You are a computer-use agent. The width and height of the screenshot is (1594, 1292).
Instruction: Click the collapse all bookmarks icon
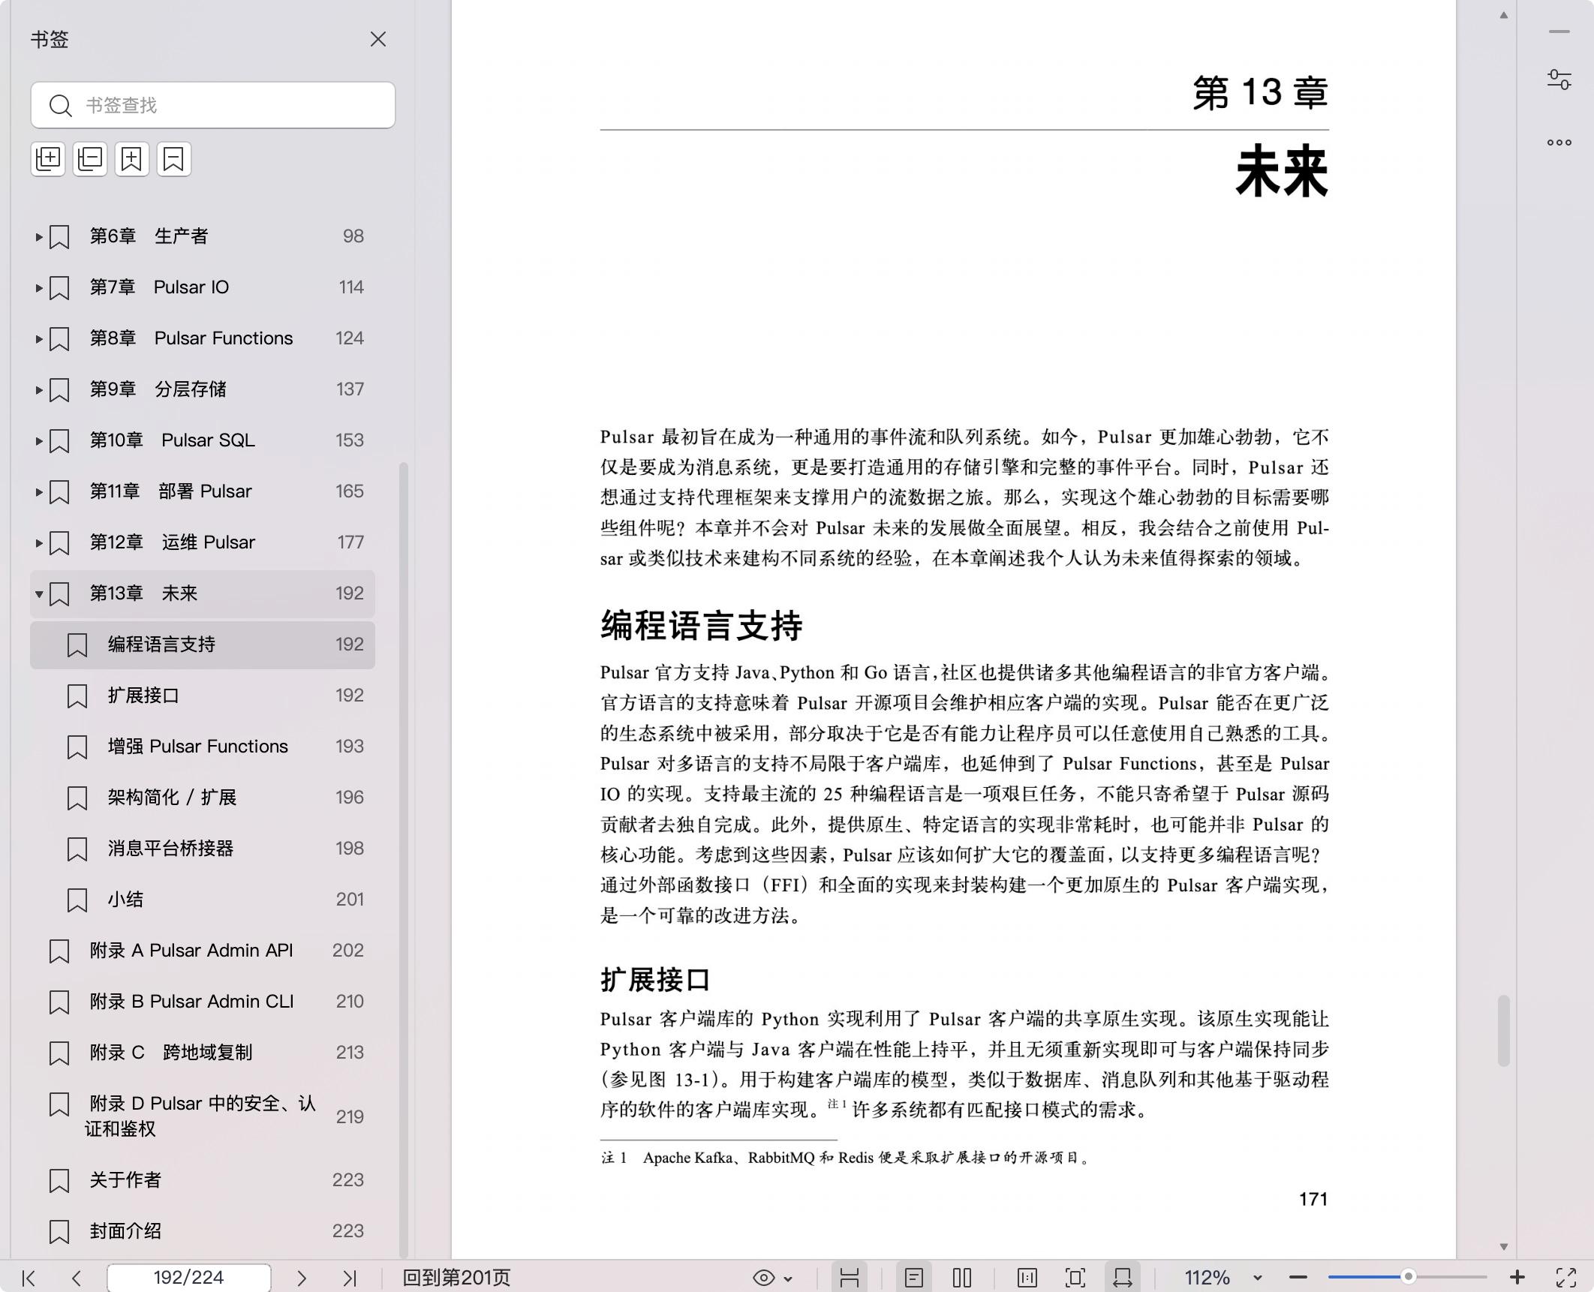(90, 159)
